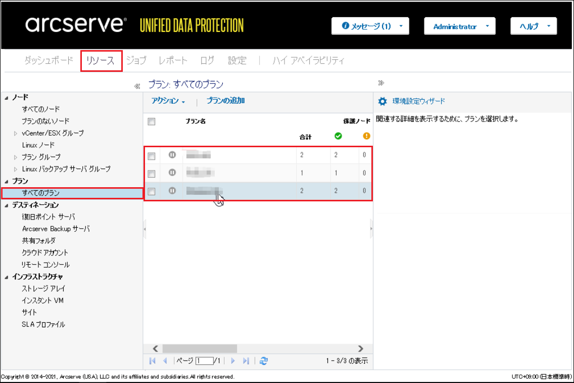574x383 pixels.
Task: Click the environment settings wizard gear icon
Action: (382, 101)
